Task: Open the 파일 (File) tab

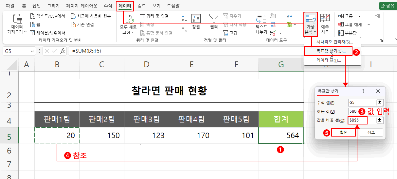Action: [x=10, y=6]
